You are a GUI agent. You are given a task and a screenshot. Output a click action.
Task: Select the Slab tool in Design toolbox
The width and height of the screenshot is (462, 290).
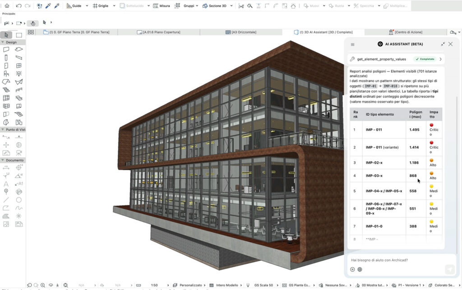click(x=19, y=50)
